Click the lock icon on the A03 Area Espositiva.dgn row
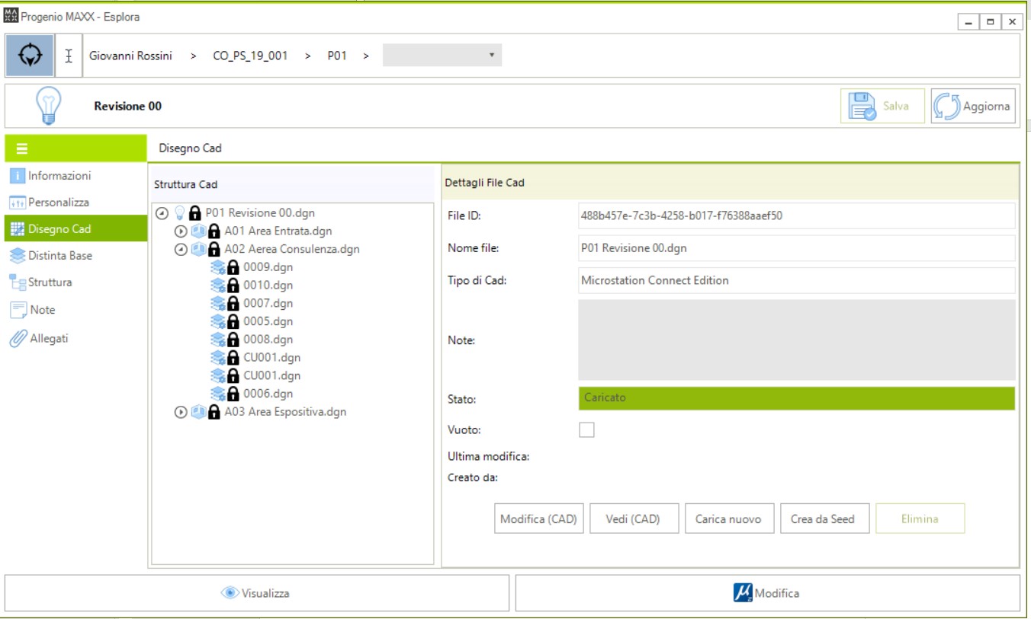The image size is (1031, 619). [x=214, y=412]
